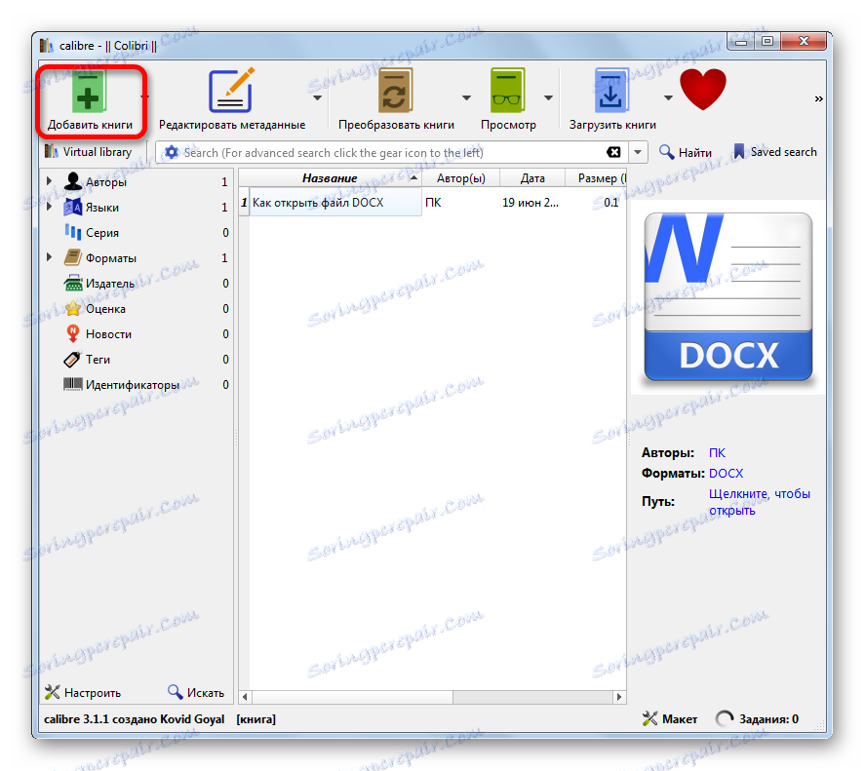Sort by the Название column header

[x=330, y=178]
